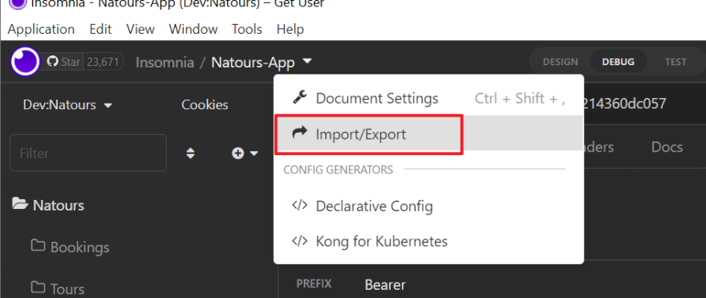Click the Declarative Config code icon
Screen dimensions: 706x298
click(x=300, y=206)
